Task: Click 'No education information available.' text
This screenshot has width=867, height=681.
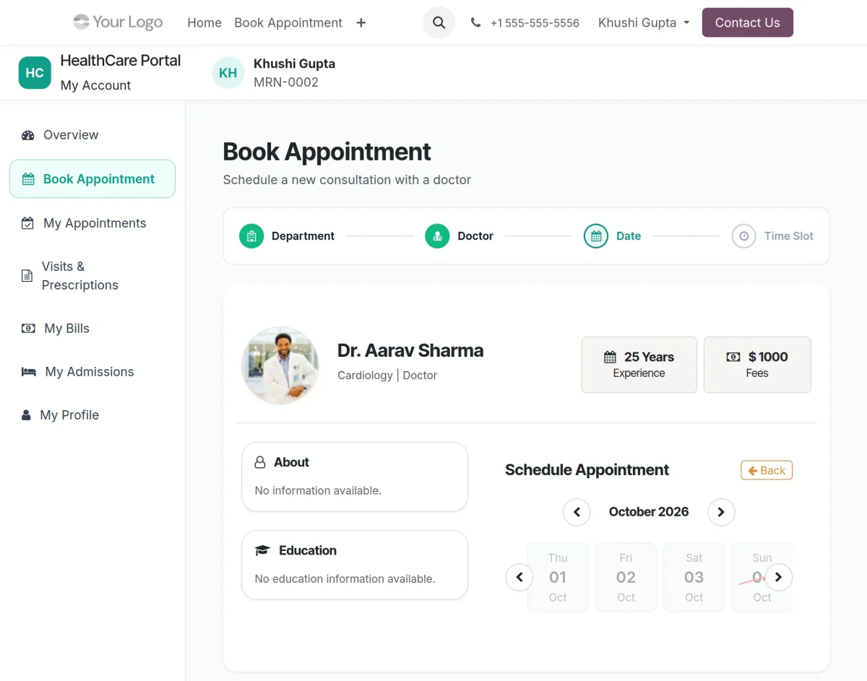Action: point(345,578)
